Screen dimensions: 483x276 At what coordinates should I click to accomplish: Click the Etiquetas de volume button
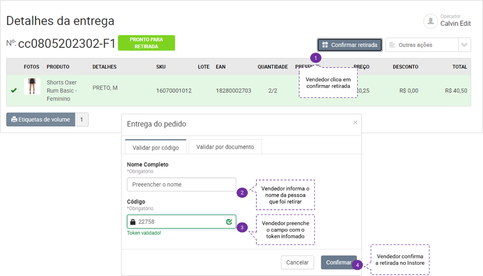pyautogui.click(x=41, y=119)
